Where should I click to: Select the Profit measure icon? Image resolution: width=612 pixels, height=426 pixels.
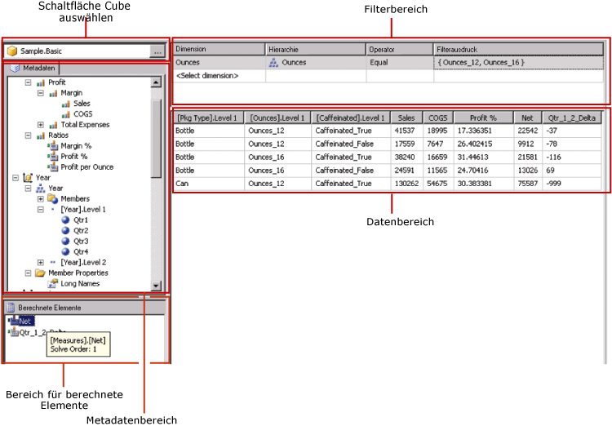(41, 82)
